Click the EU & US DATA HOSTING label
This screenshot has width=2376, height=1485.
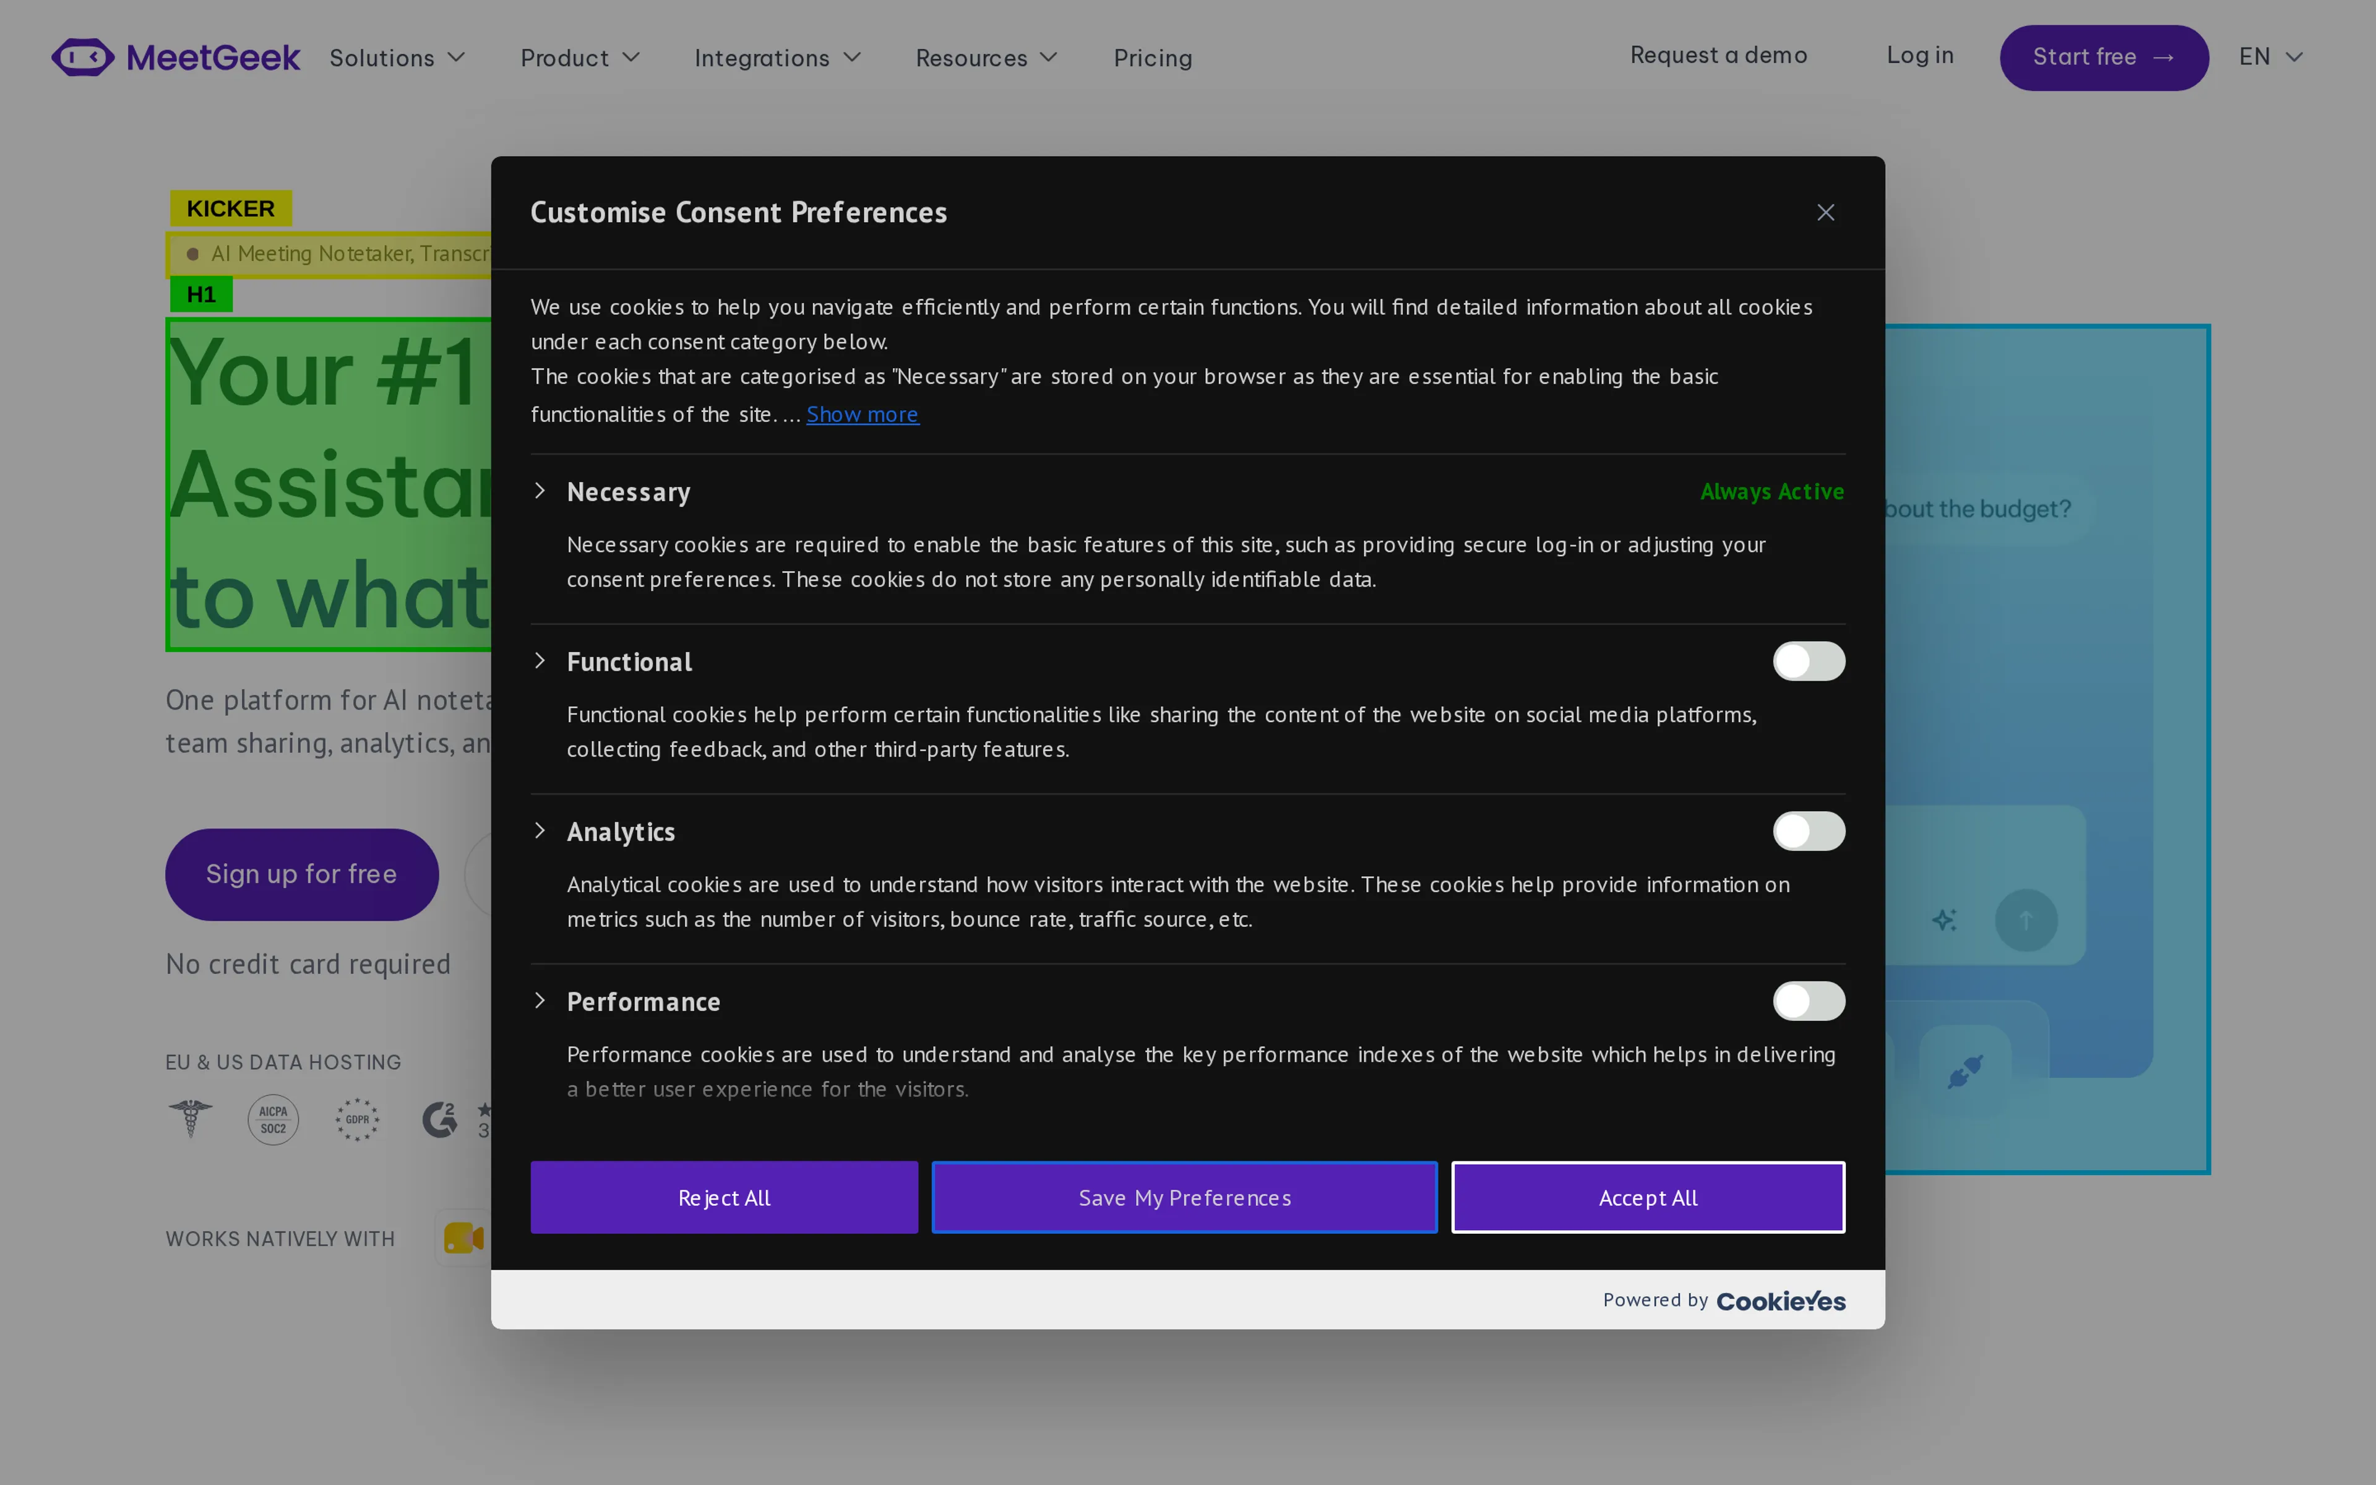click(284, 1062)
